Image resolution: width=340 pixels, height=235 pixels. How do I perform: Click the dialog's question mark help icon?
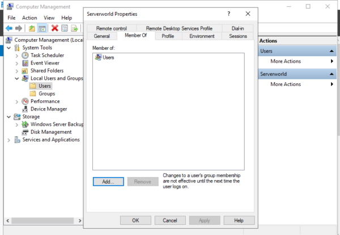(228, 14)
